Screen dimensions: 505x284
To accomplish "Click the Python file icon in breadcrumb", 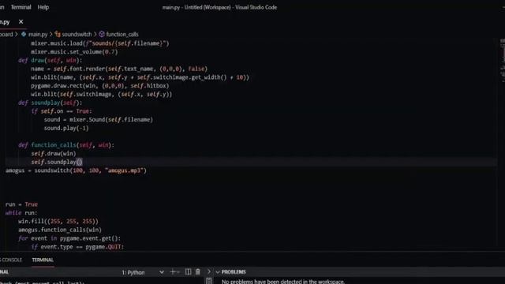I will tap(24, 34).
